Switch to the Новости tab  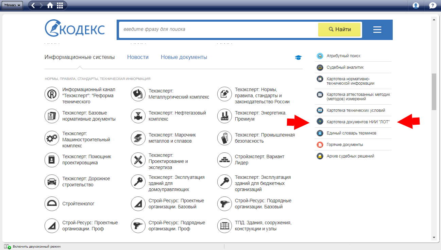click(x=138, y=57)
